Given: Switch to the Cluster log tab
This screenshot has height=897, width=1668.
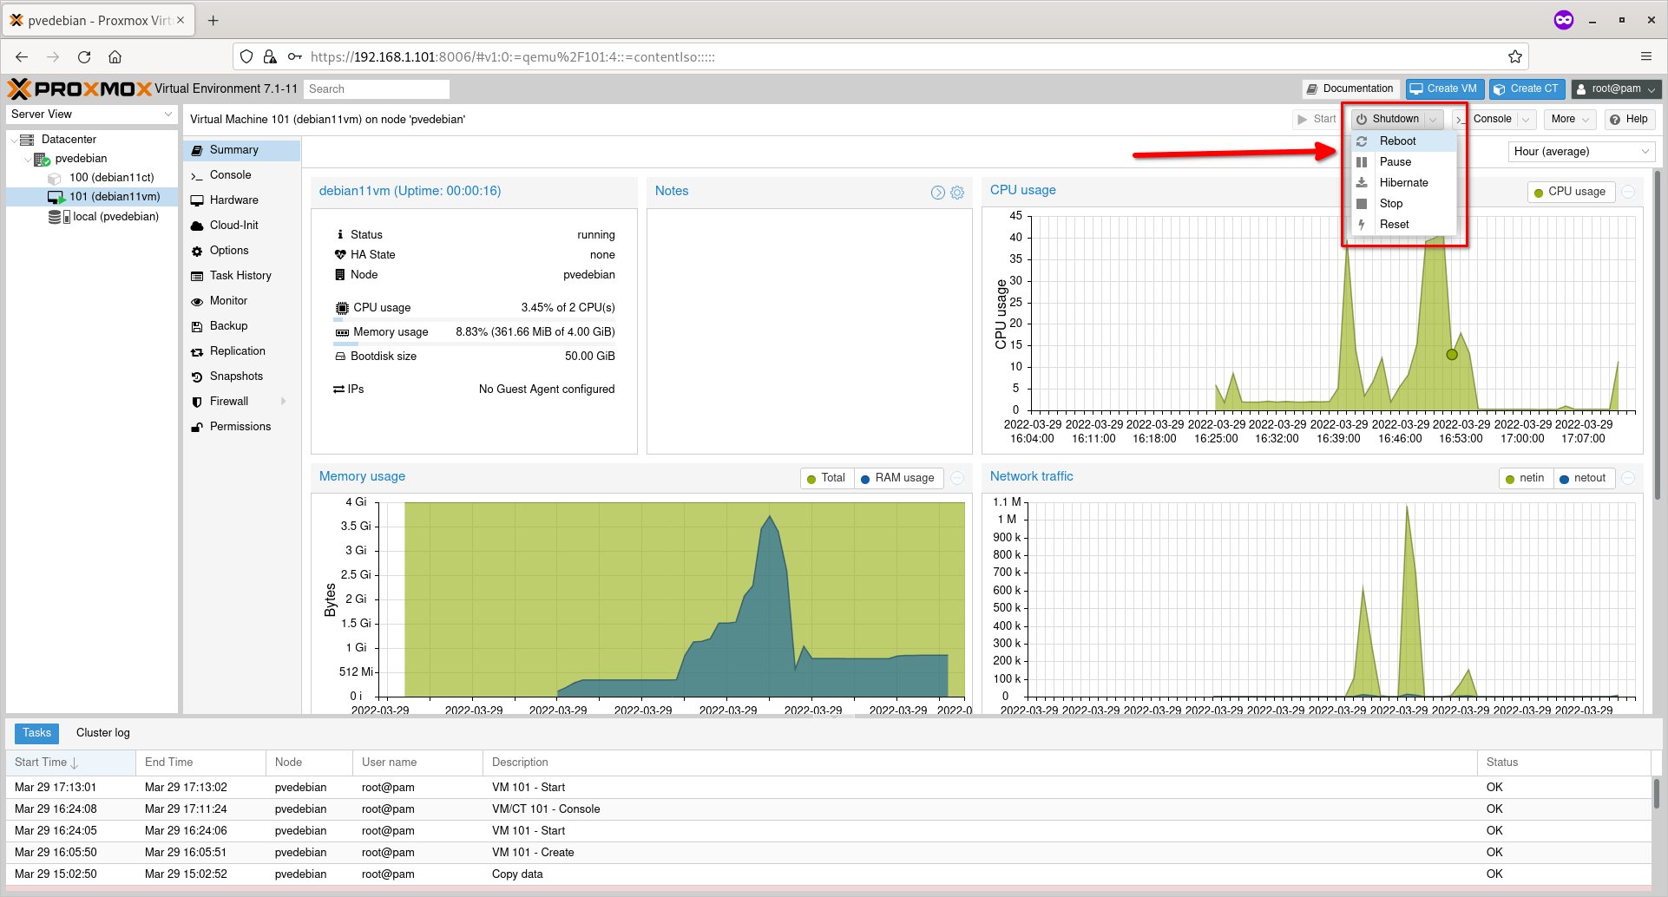Looking at the screenshot, I should pyautogui.click(x=103, y=733).
